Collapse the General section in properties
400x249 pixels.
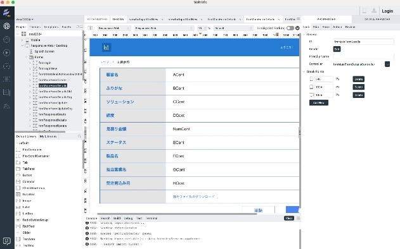(x=304, y=34)
